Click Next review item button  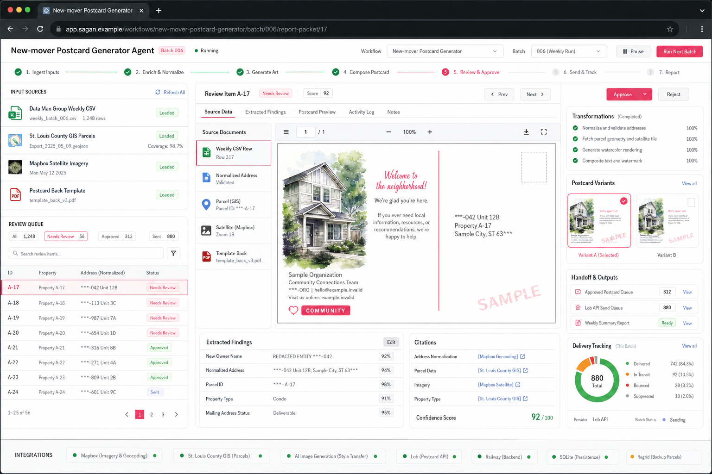pyautogui.click(x=535, y=94)
